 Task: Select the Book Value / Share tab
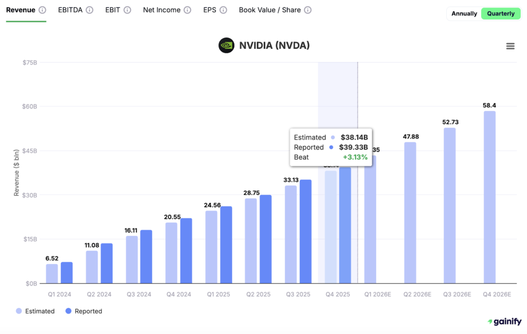(x=270, y=10)
